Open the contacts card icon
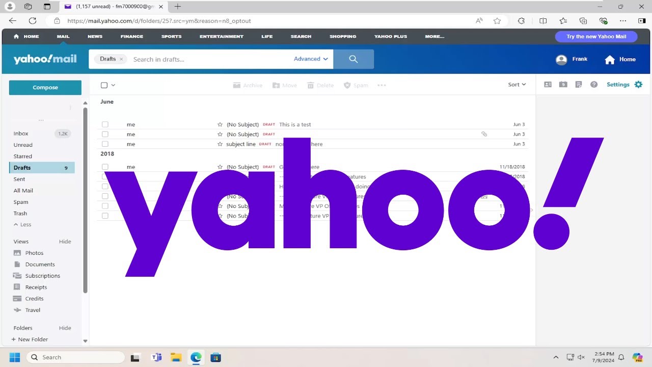 [548, 85]
